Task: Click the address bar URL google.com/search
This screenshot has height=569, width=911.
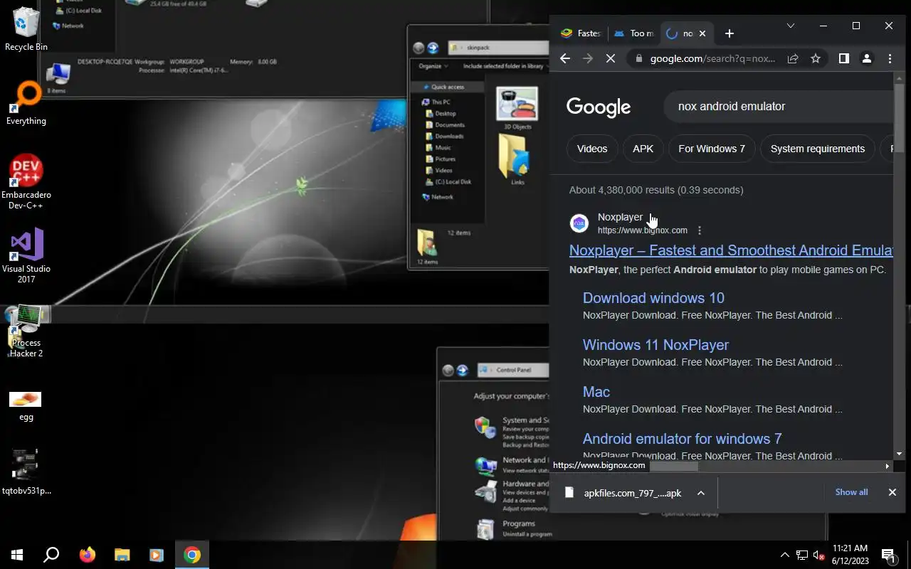Action: tap(712, 59)
